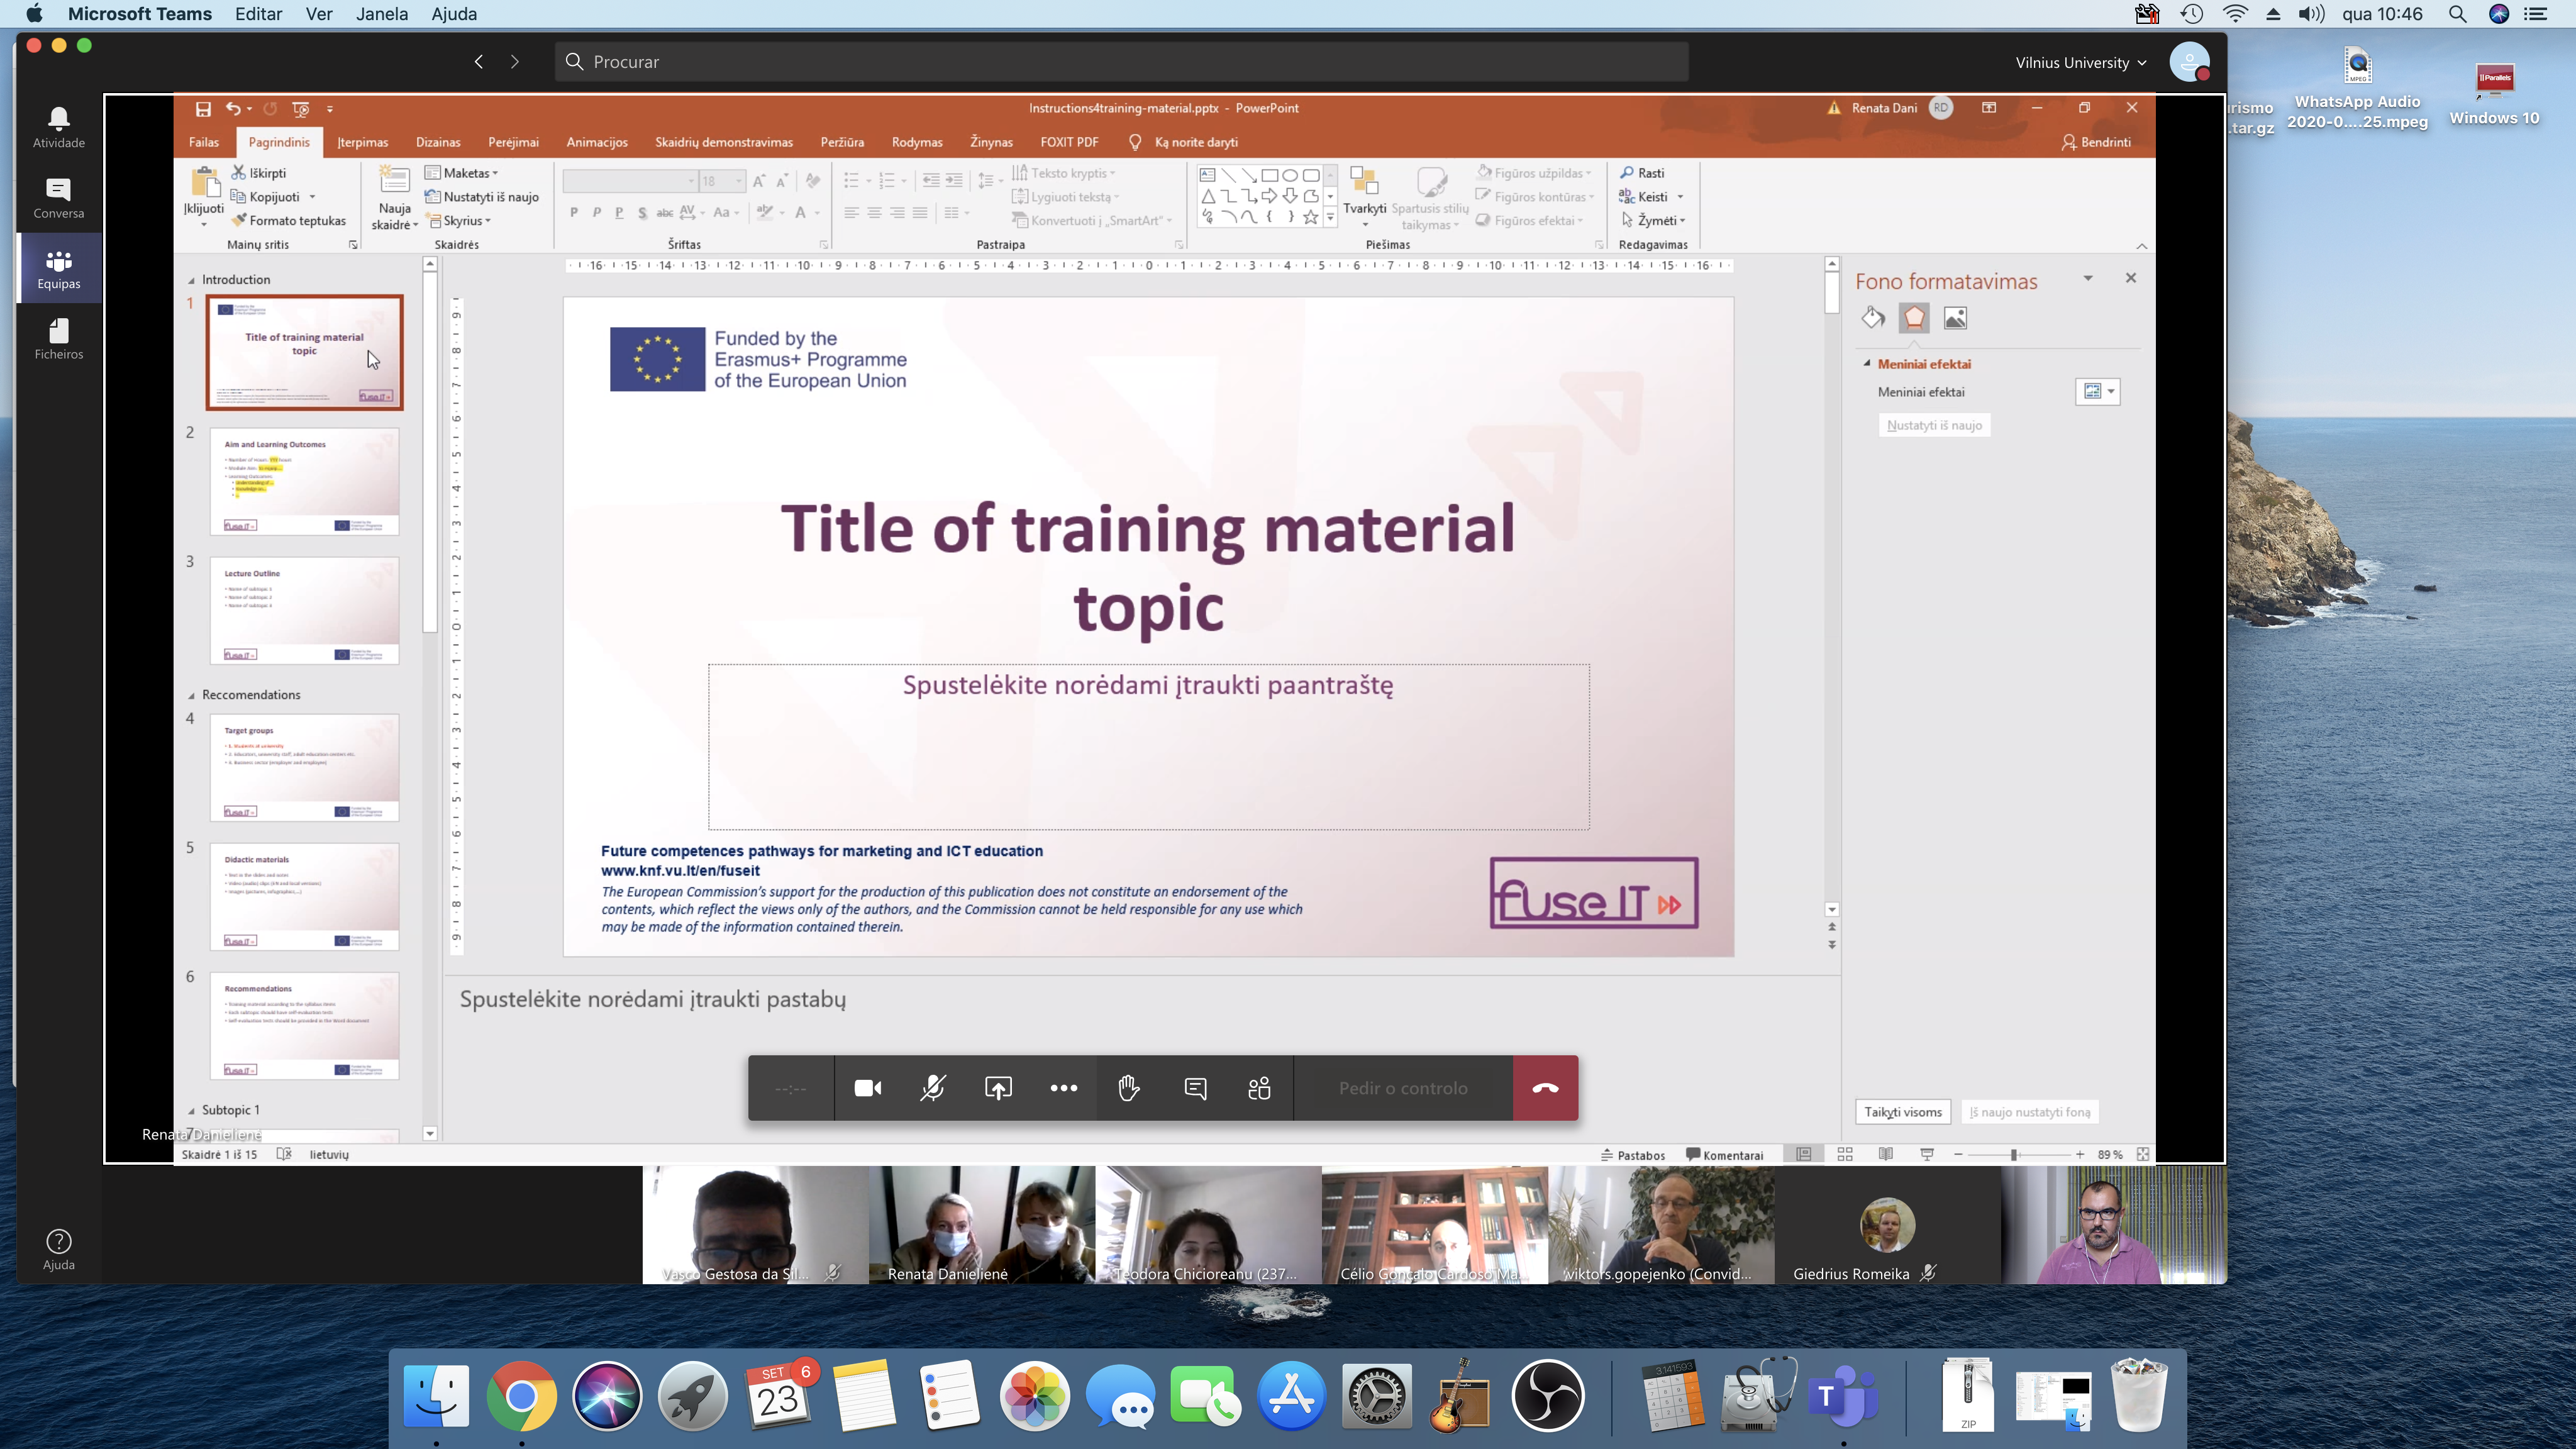Viewport: 2576px width, 1449px height.
Task: Switch to slide sorter view icon
Action: (1845, 1154)
